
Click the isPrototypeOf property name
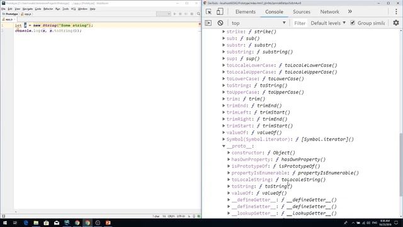coord(250,166)
